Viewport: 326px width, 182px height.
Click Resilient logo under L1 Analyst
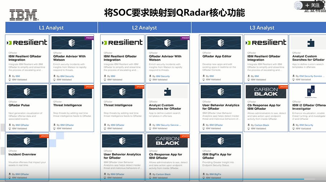tap(27, 43)
